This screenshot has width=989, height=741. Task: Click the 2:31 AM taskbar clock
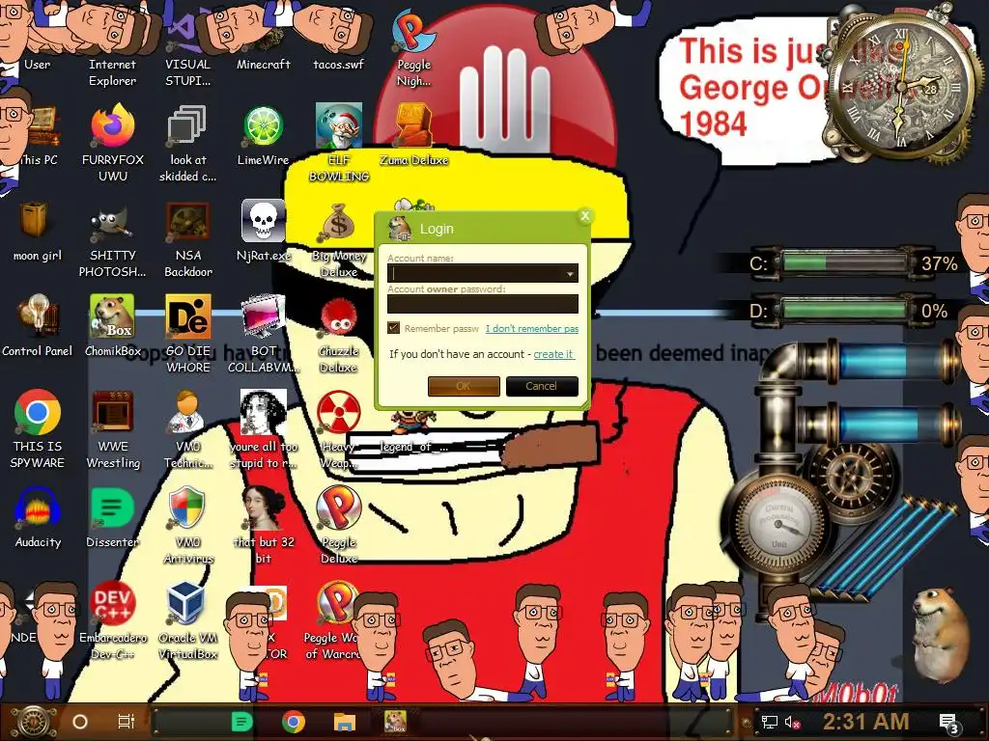(865, 722)
